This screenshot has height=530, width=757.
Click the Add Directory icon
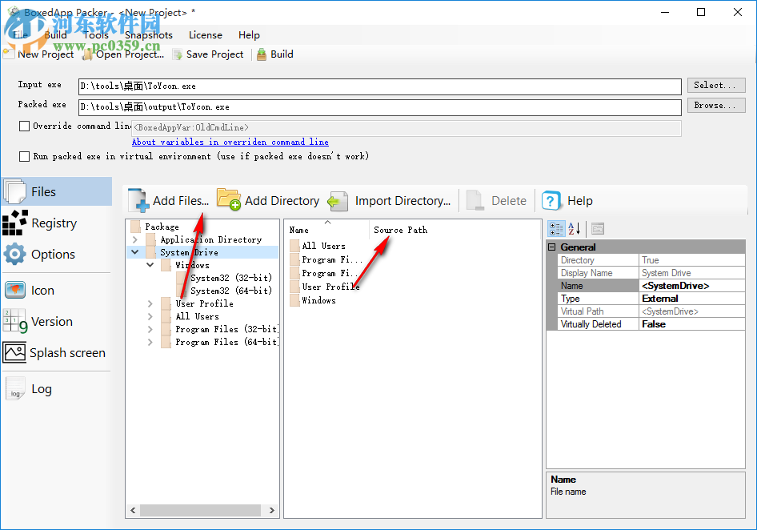pyautogui.click(x=229, y=200)
